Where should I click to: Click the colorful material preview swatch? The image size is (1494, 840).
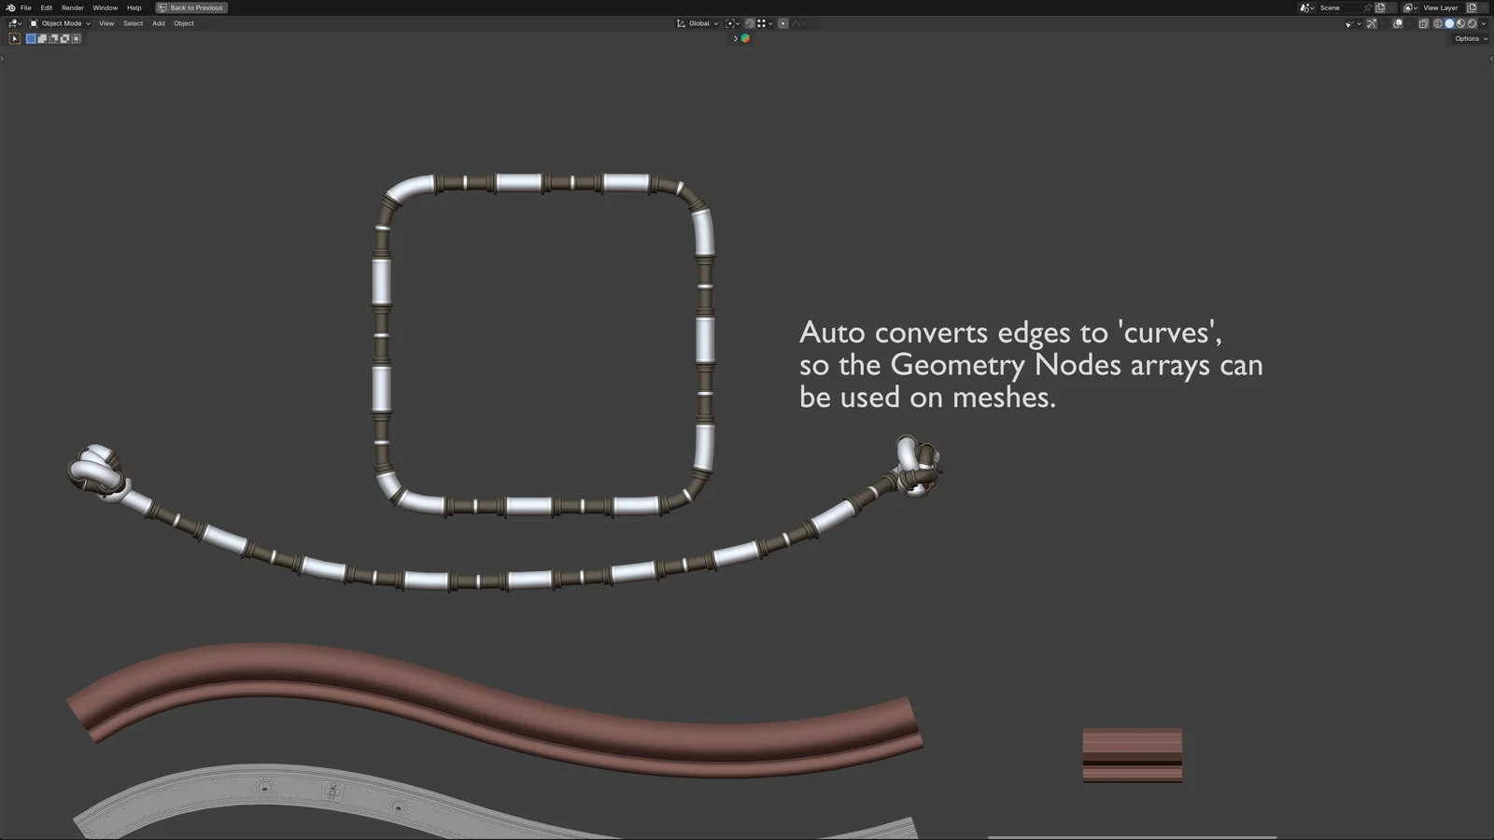745,38
